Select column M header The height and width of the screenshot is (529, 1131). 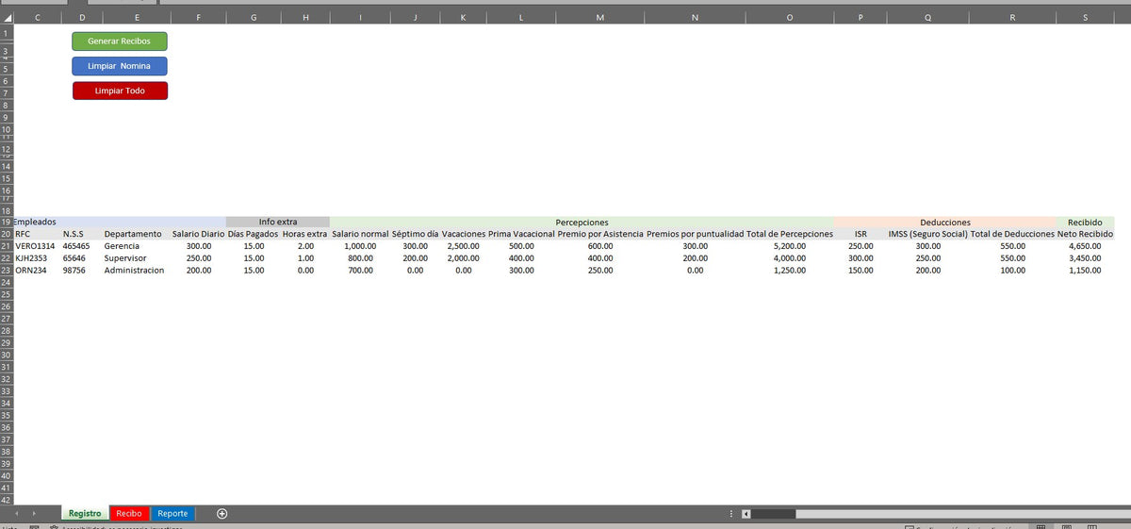click(x=600, y=18)
